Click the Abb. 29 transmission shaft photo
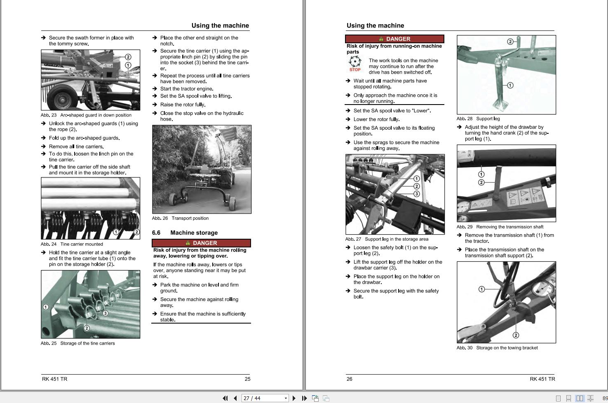 click(x=506, y=183)
